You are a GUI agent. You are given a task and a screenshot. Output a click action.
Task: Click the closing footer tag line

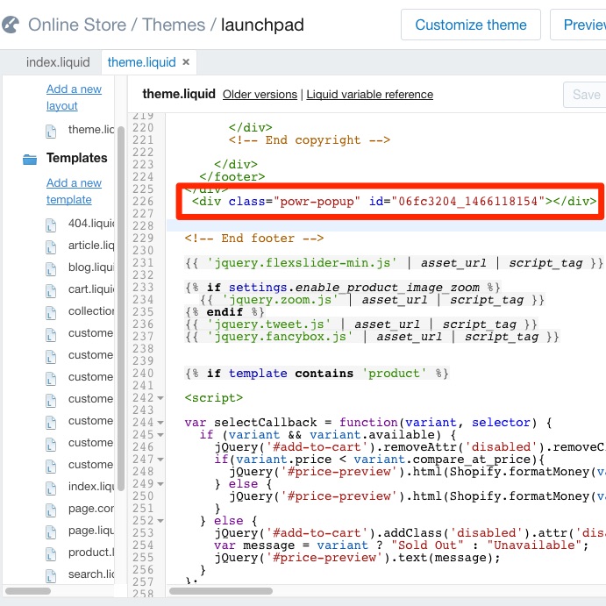coord(232,177)
